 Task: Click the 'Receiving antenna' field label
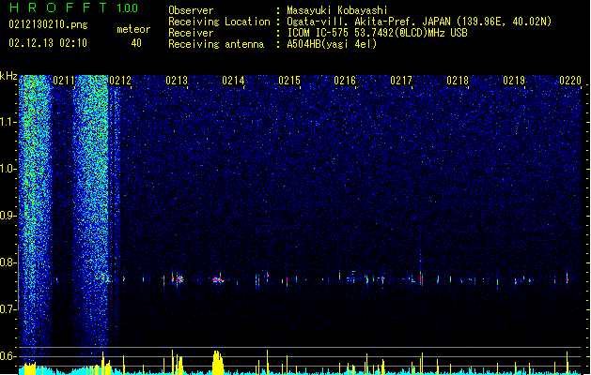[x=216, y=44]
